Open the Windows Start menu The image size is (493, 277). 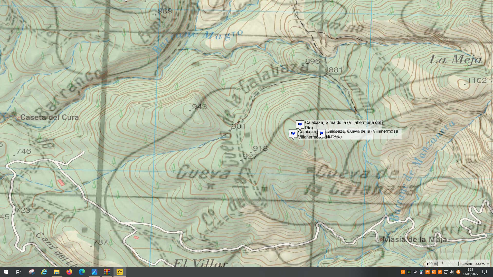coord(6,272)
